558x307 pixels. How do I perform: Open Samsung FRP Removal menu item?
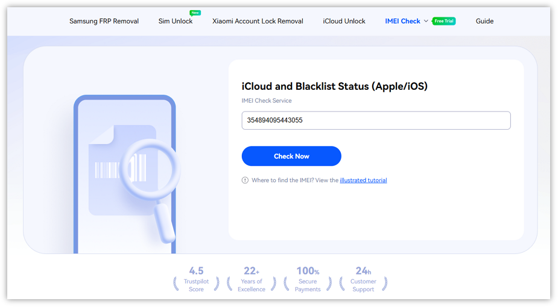pyautogui.click(x=104, y=21)
